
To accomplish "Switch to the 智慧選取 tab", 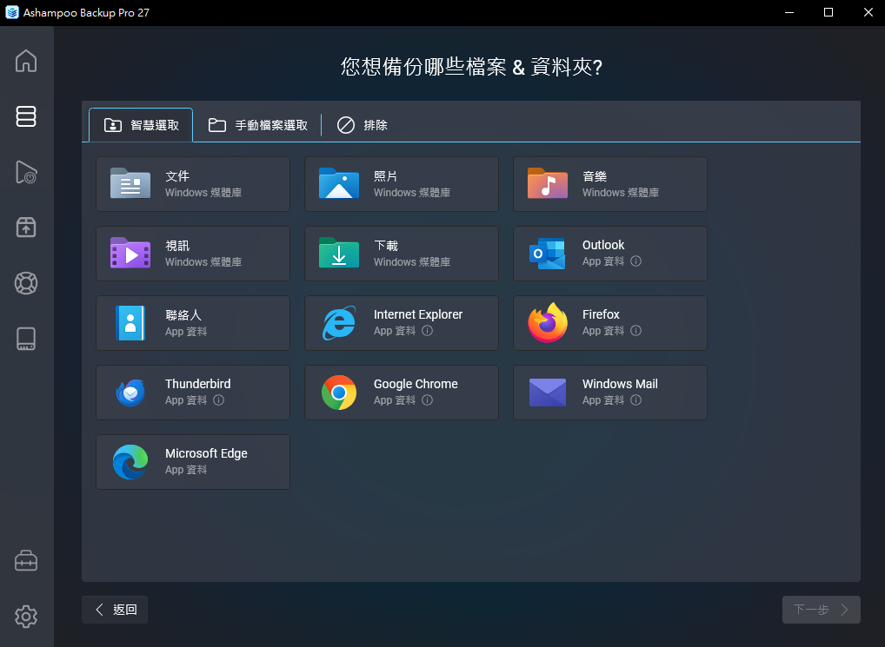I will coord(141,125).
